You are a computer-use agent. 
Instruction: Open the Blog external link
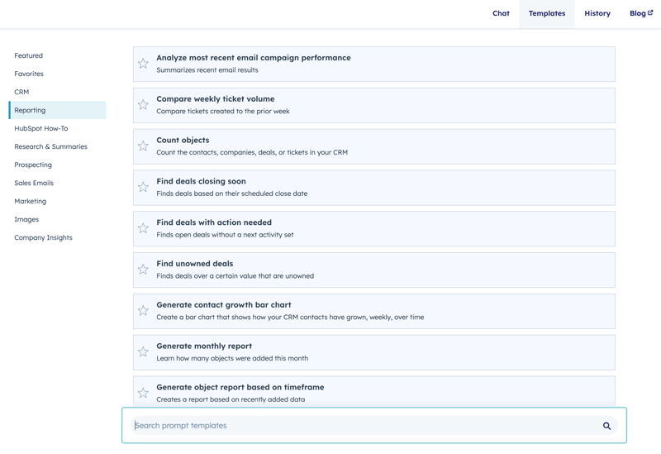tap(641, 13)
